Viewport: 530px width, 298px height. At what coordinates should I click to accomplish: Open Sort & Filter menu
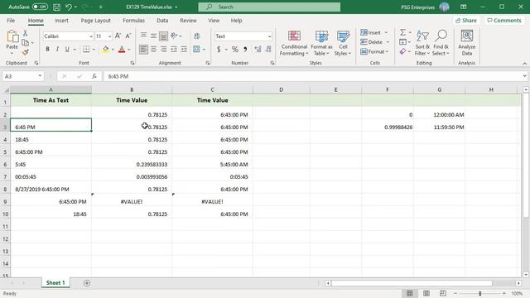tap(422, 43)
